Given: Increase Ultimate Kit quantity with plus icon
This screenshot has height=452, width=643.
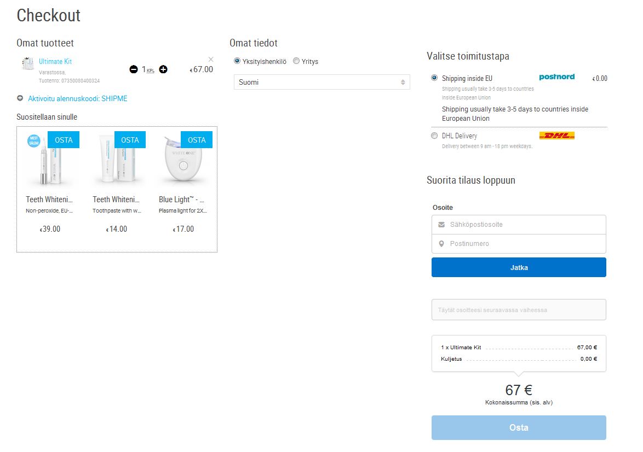Looking at the screenshot, I should [163, 69].
